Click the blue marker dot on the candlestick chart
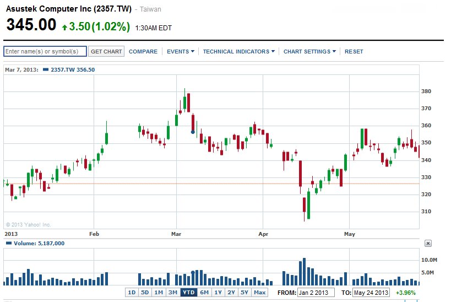Screen dimensions: 451x302 click(193, 132)
